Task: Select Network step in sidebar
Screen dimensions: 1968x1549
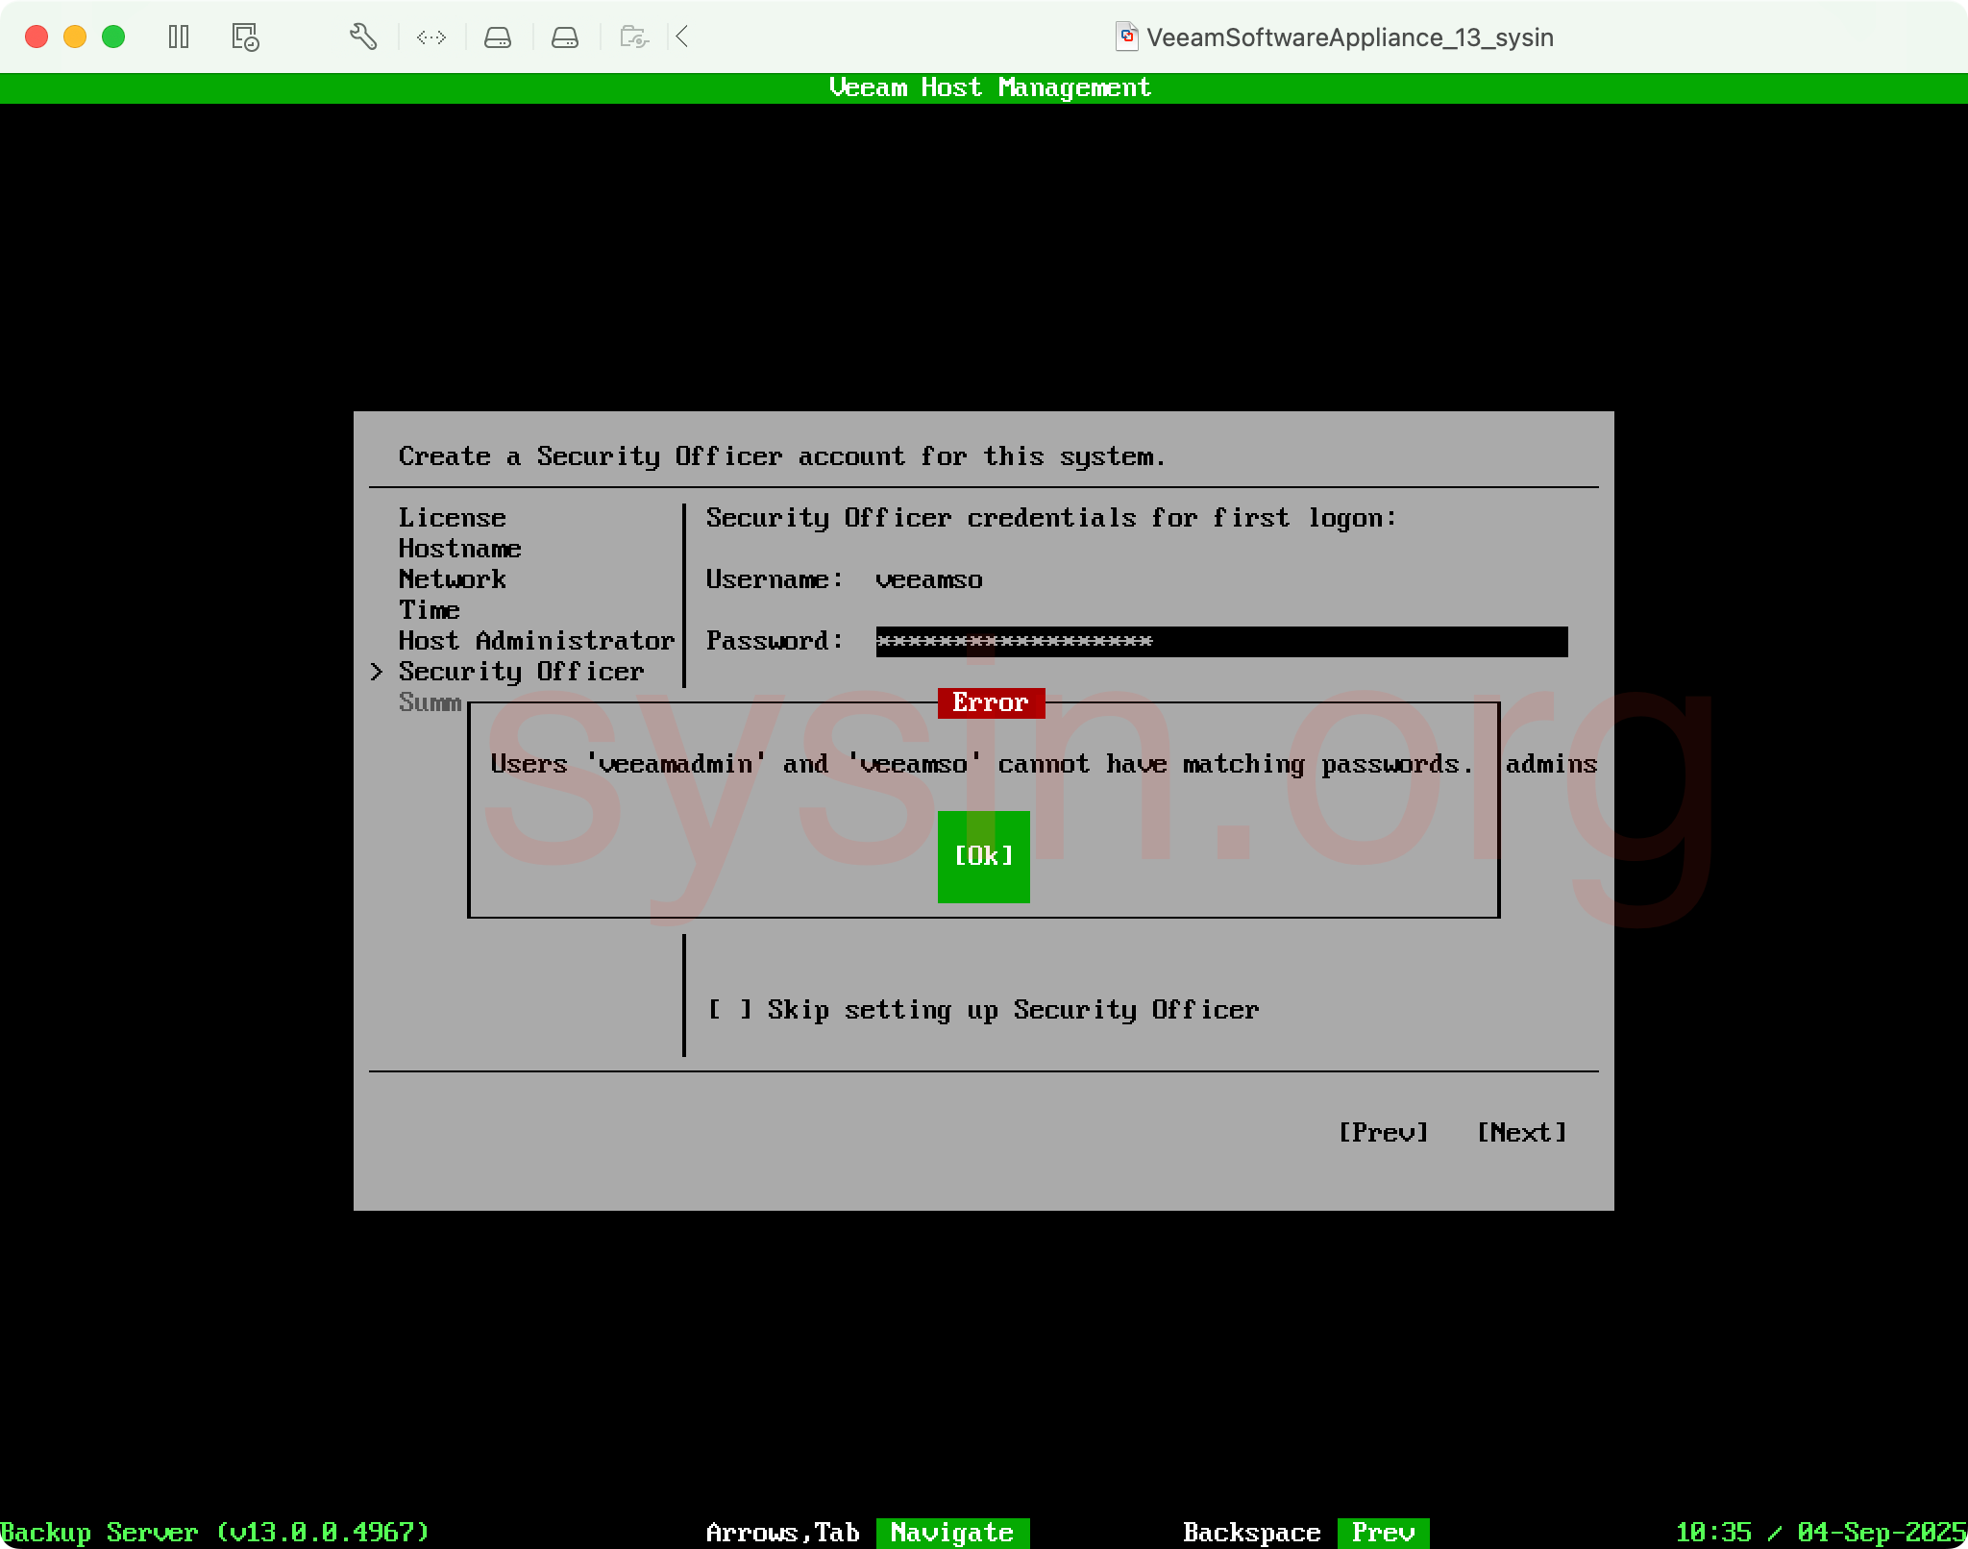Action: click(x=452, y=579)
